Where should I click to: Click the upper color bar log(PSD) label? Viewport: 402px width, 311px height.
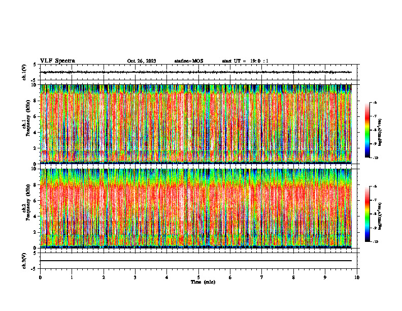[x=381, y=132]
